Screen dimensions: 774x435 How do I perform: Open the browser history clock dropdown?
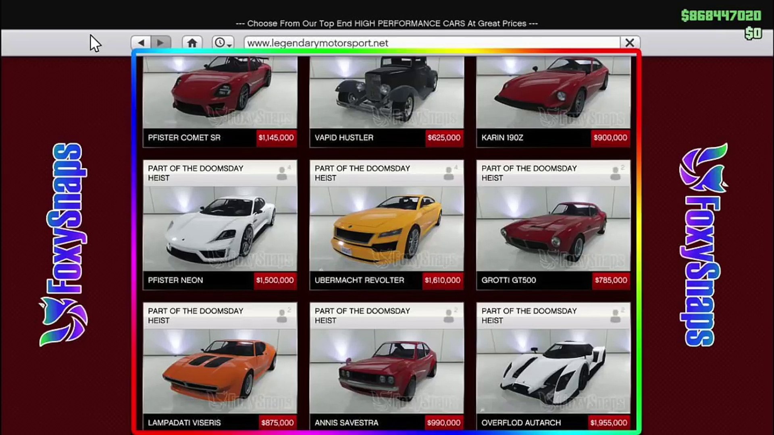point(223,43)
